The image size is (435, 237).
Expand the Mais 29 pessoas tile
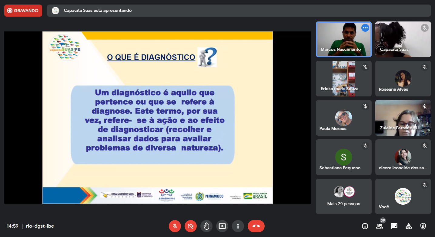[343, 196]
